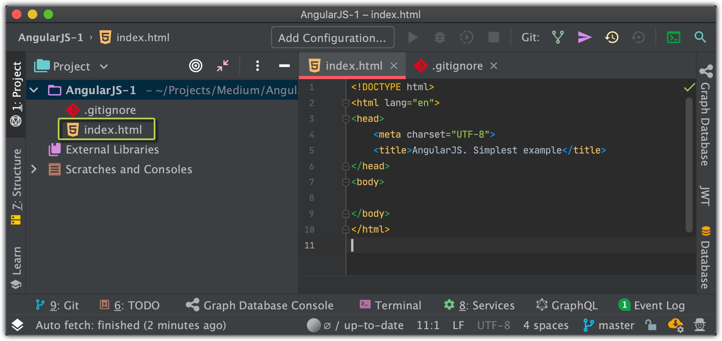This screenshot has width=722, height=341.
Task: Click the Git push purple arrow icon
Action: click(x=584, y=38)
